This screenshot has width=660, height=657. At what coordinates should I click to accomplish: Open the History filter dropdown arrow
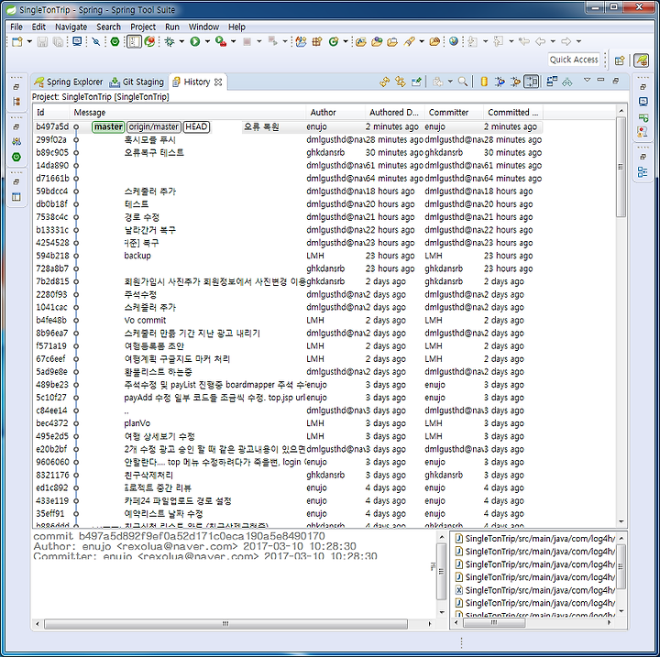[x=450, y=82]
